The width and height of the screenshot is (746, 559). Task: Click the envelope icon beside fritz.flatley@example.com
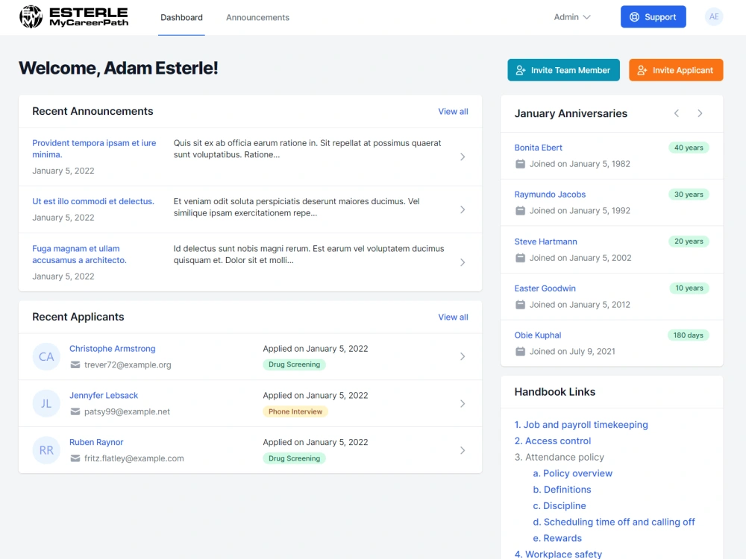coord(75,458)
